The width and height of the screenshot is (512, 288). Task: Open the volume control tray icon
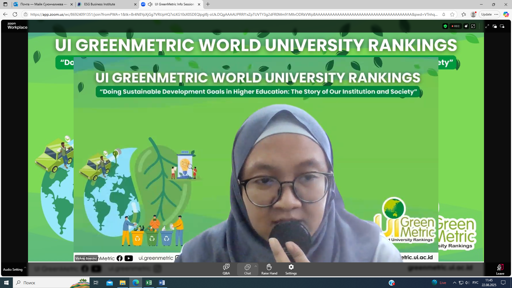click(x=467, y=283)
